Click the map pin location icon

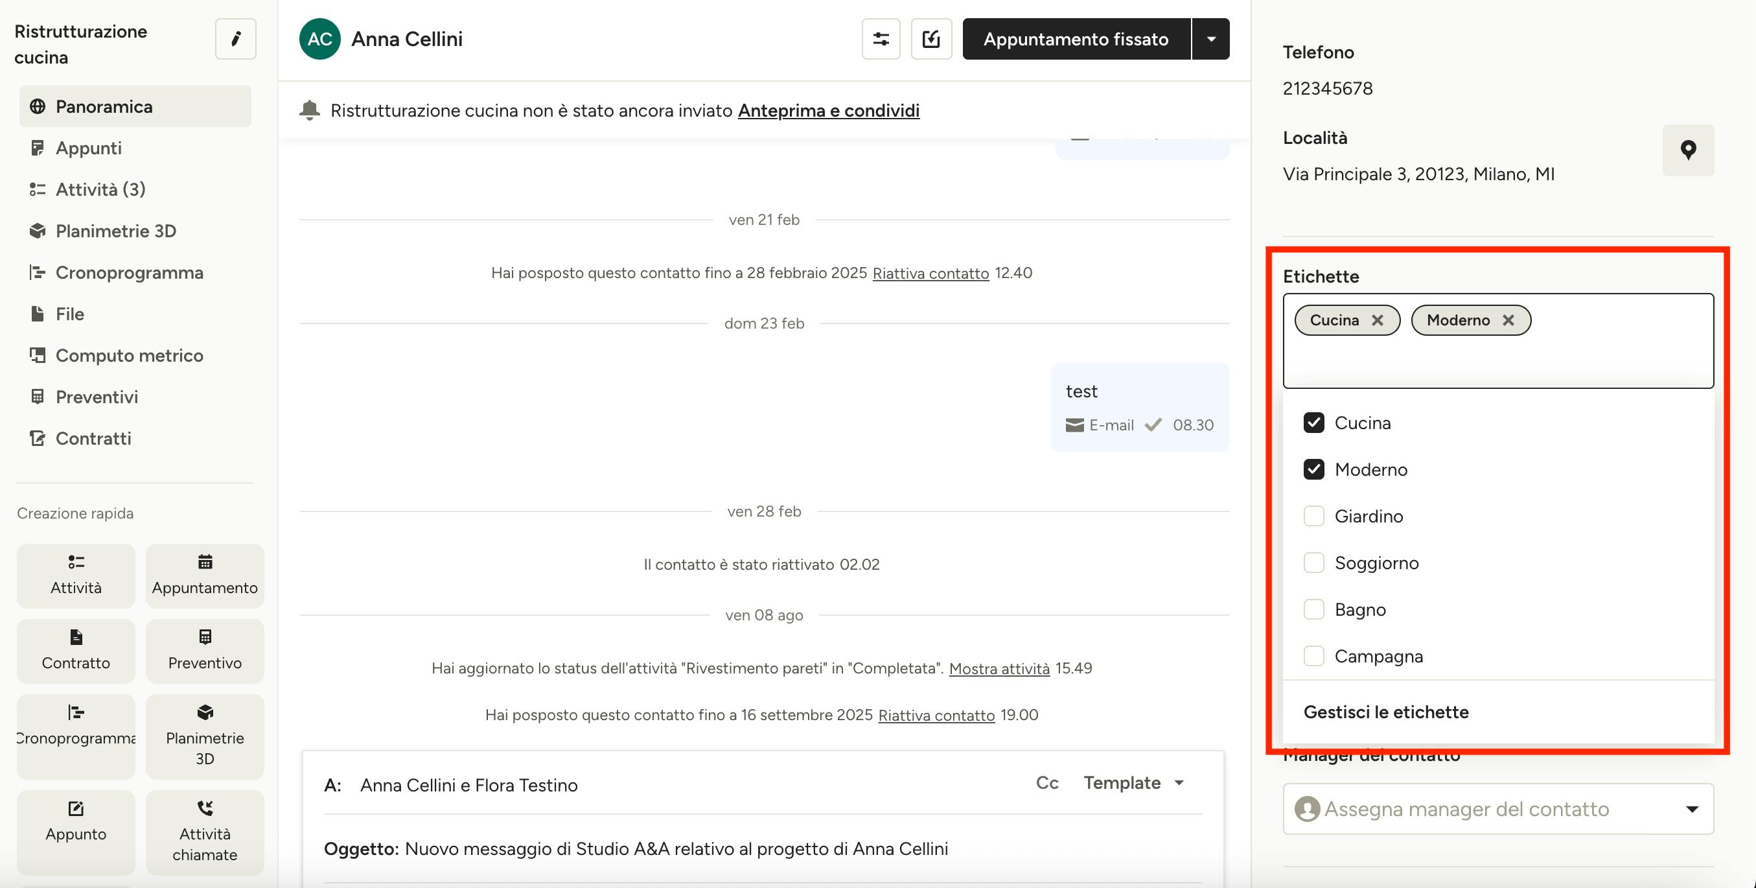[x=1688, y=150]
